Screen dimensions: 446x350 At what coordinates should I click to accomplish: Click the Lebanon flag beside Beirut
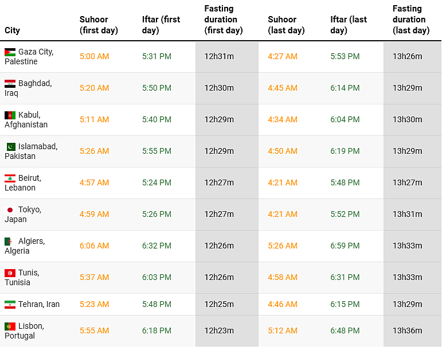pos(10,178)
